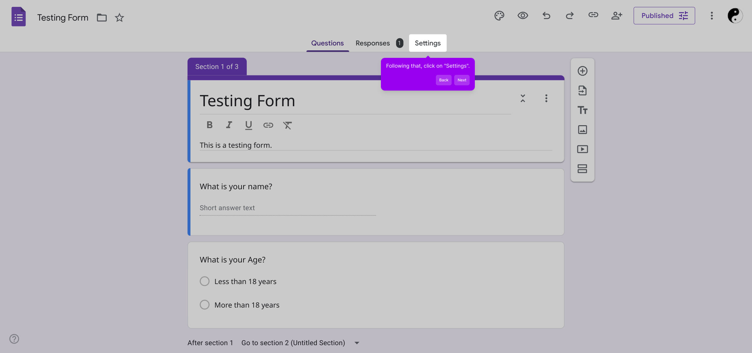752x353 pixels.
Task: Open the section's three-dot options menu
Action: (x=546, y=98)
